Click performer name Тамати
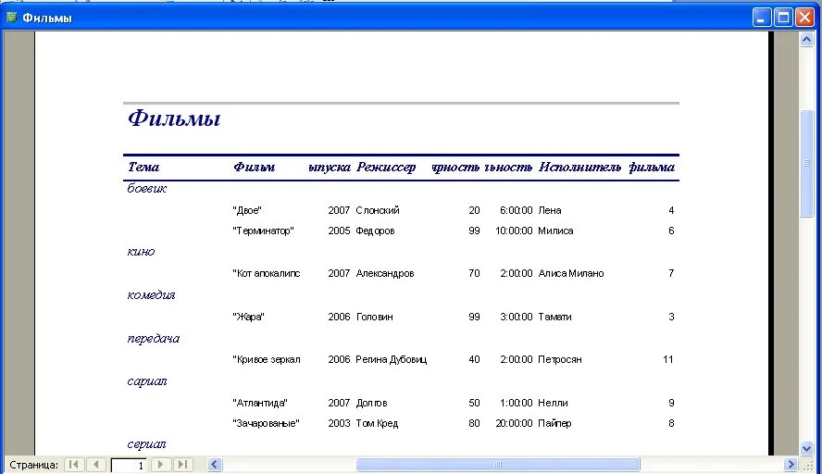The image size is (822, 474). pyautogui.click(x=554, y=317)
